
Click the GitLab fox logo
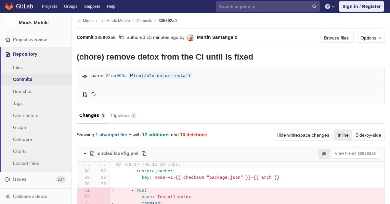coord(9,6)
